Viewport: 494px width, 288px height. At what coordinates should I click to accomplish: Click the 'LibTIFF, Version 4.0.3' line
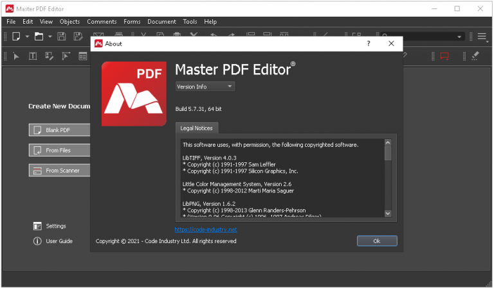[x=210, y=158]
